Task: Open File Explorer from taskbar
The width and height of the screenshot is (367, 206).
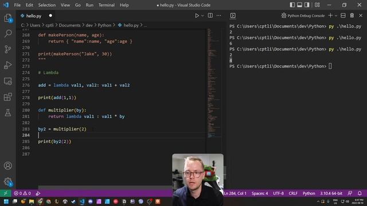Action: 32,201
